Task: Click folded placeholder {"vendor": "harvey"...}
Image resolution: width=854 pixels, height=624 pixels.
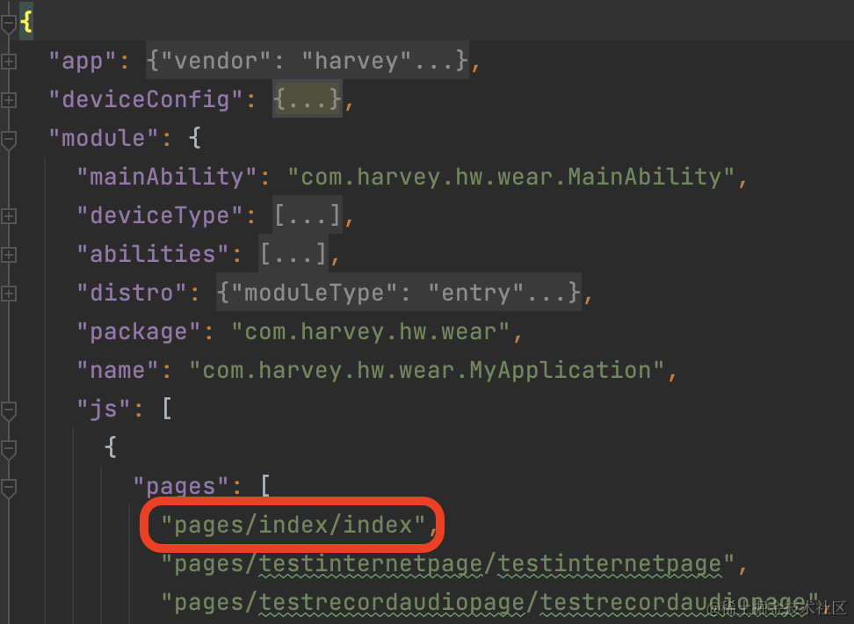Action: click(x=308, y=60)
